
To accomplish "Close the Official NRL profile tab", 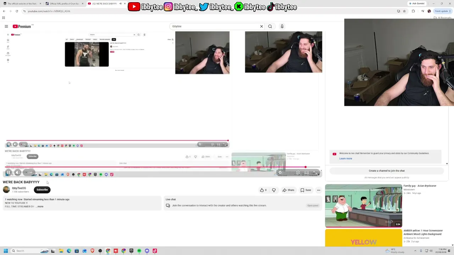I will pyautogui.click(x=83, y=4).
